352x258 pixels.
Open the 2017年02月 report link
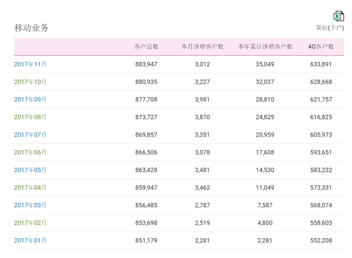(31, 223)
